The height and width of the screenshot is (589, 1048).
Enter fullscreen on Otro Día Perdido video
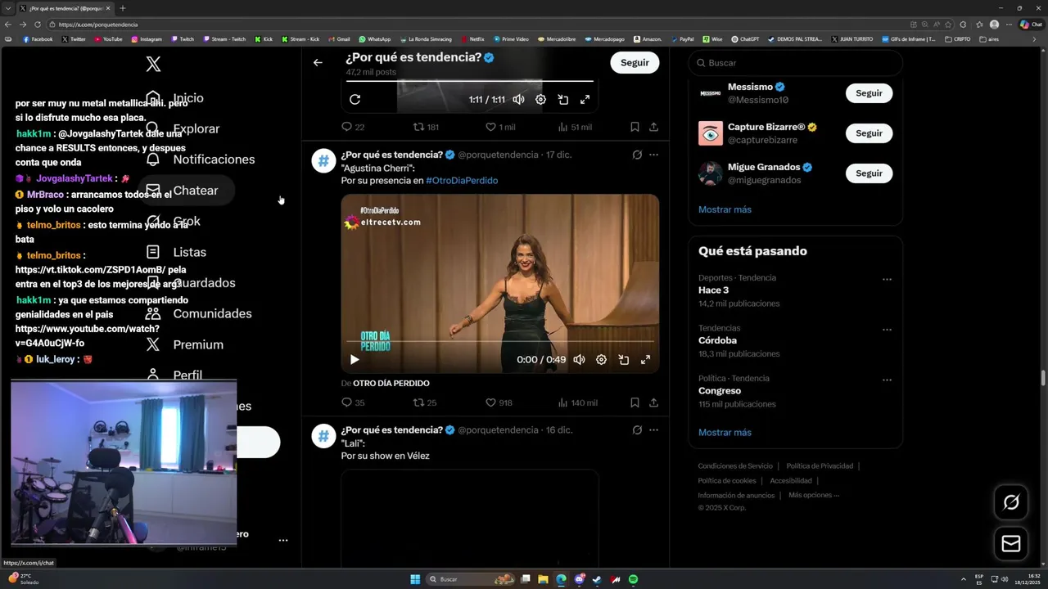[645, 359]
